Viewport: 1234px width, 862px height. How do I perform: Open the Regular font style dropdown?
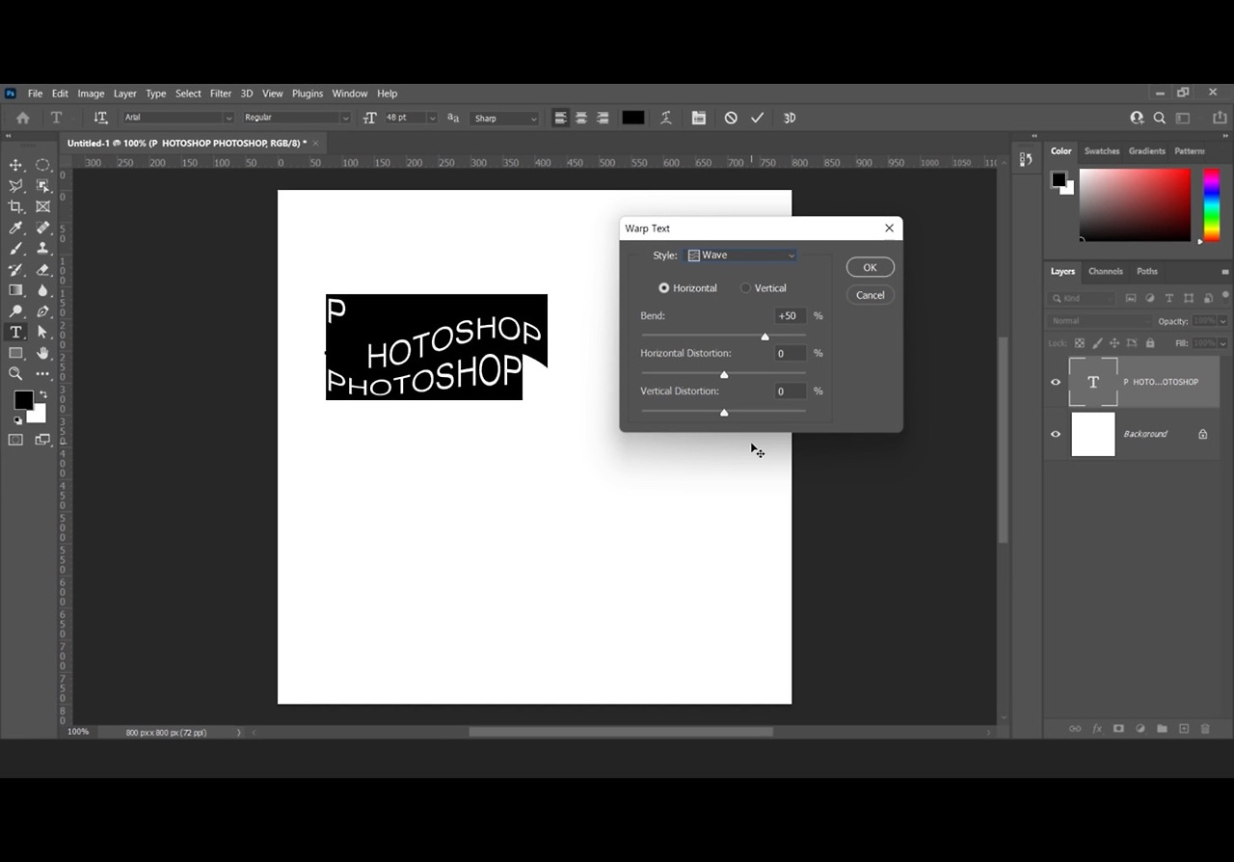(297, 118)
